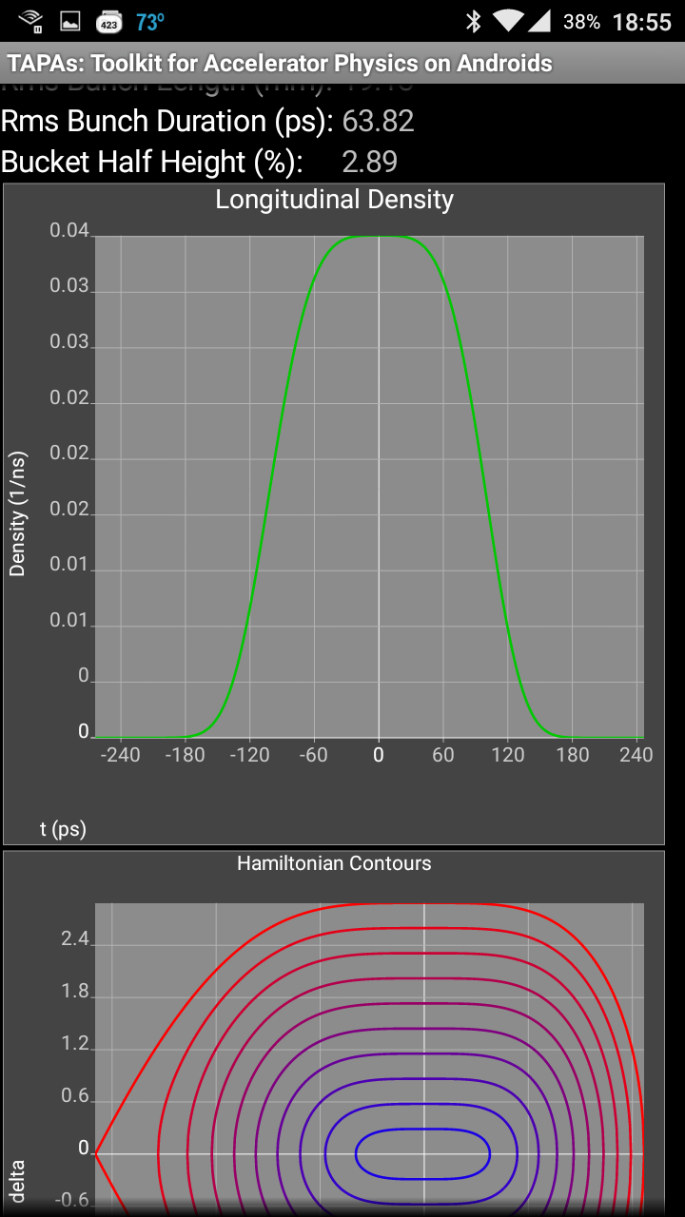Tap the positive 240 tick on time axis
Viewport: 685px width, 1217px height.
(x=636, y=755)
